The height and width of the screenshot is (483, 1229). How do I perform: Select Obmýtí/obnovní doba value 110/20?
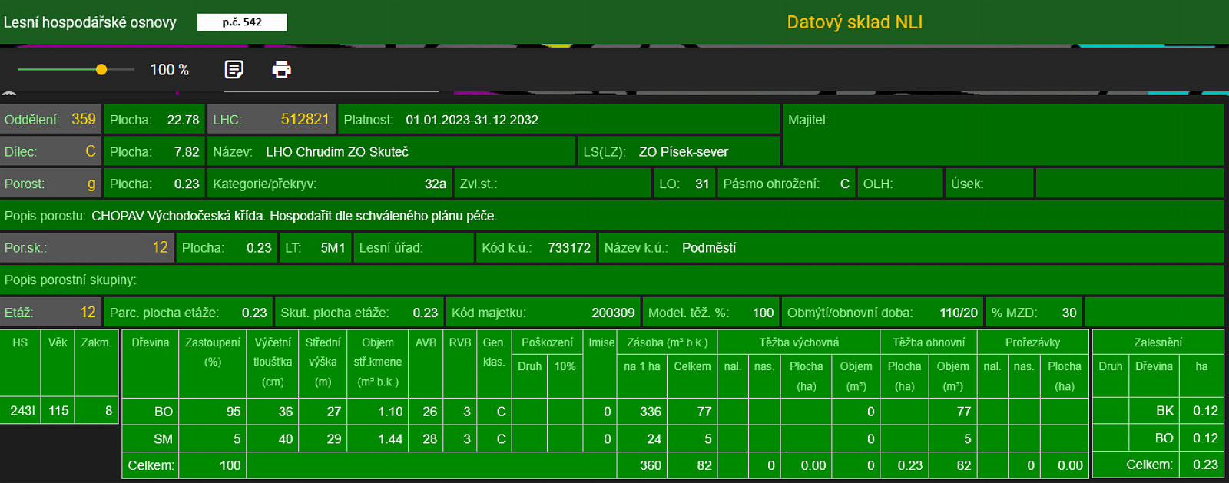click(959, 313)
